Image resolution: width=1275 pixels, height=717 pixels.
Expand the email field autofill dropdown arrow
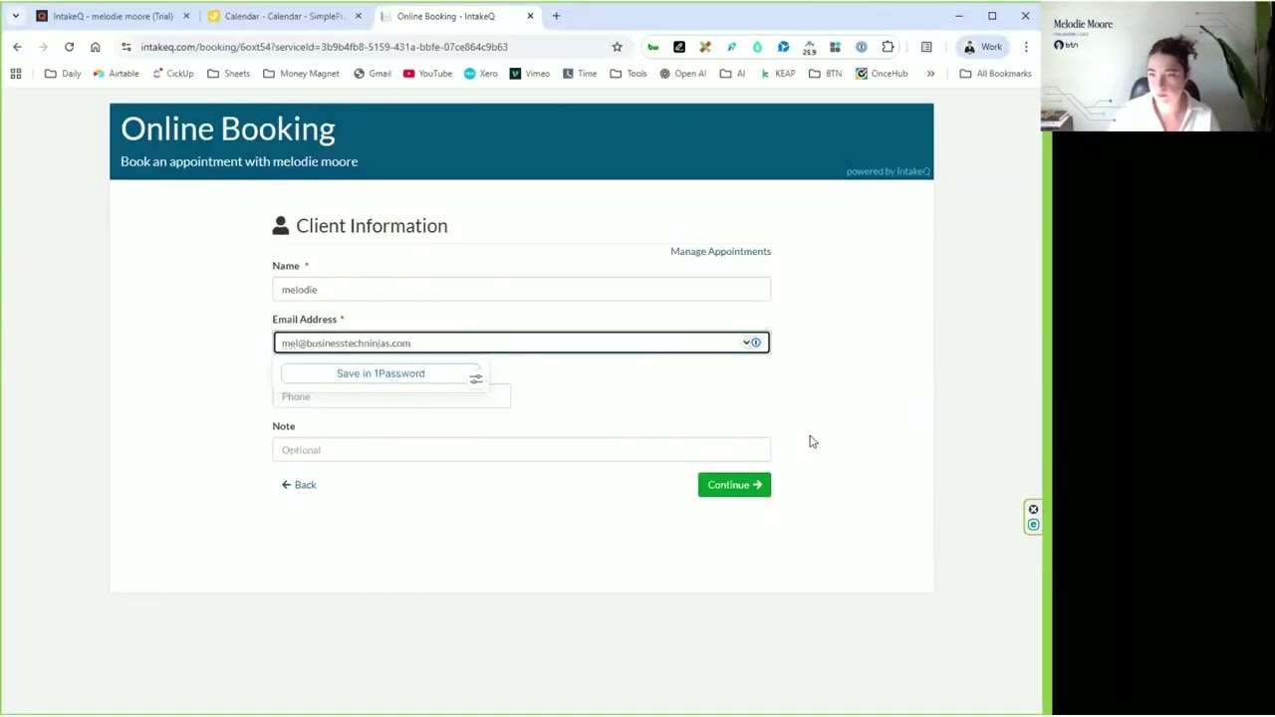click(x=746, y=343)
